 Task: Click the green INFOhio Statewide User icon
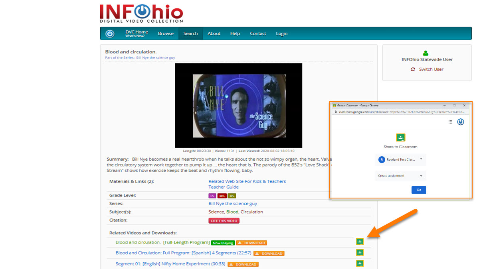pyautogui.click(x=426, y=53)
